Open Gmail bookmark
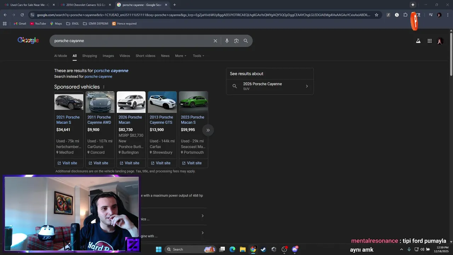Image resolution: width=453 pixels, height=255 pixels. coord(20,24)
